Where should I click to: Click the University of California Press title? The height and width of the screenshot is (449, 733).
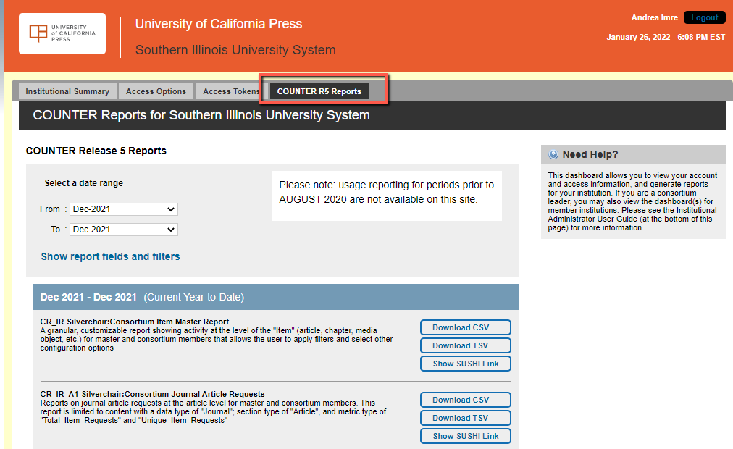click(x=219, y=24)
